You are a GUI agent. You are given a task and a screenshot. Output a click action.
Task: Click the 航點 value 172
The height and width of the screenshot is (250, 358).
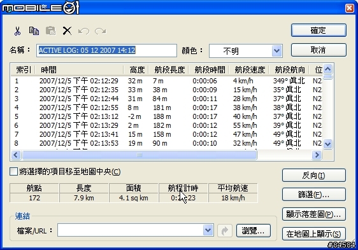pos(34,198)
